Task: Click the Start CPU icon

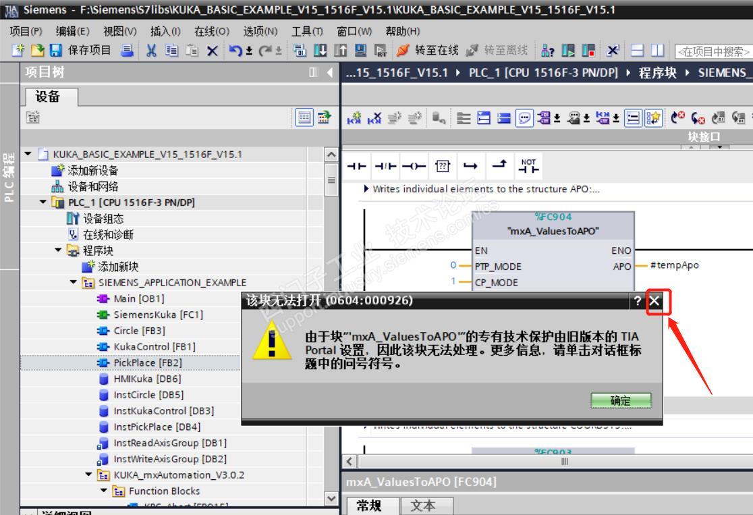Action: point(568,50)
